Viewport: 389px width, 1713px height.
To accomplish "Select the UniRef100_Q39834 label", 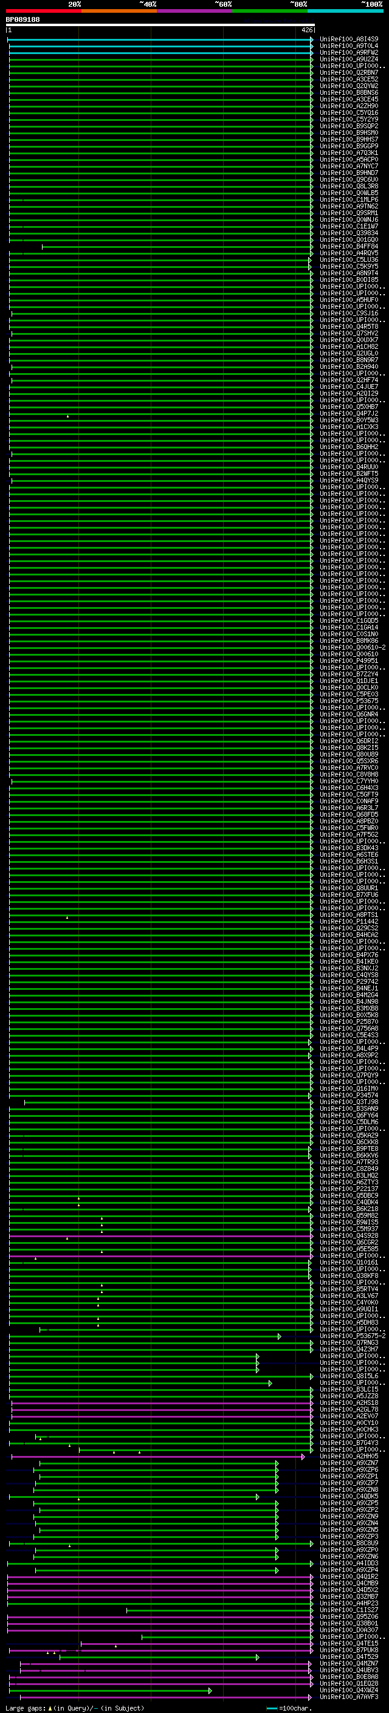I will coord(349,233).
